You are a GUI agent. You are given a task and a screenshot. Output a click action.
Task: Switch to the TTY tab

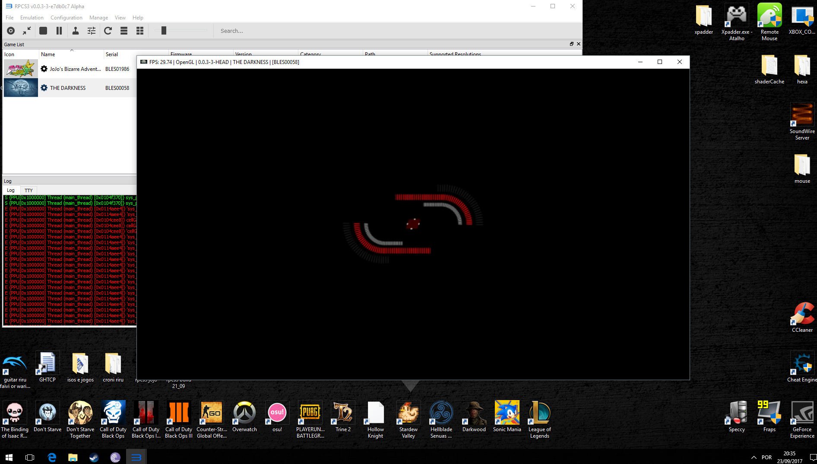28,191
